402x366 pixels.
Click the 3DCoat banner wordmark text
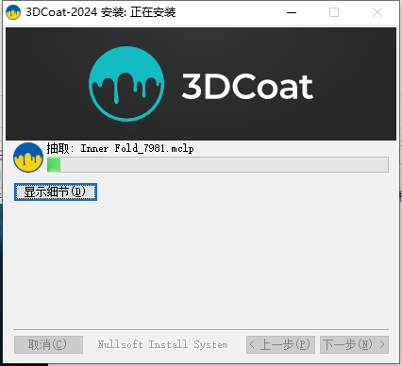pyautogui.click(x=247, y=86)
